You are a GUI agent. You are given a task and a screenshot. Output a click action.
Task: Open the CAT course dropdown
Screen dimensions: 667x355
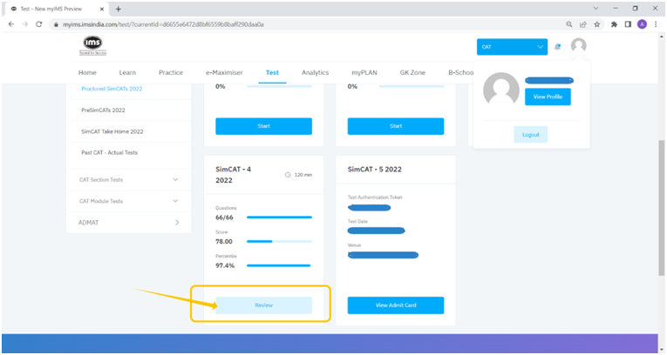[x=512, y=47]
